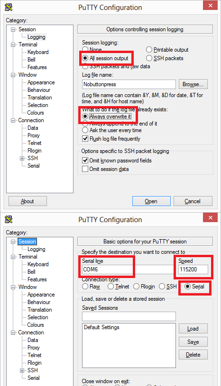This screenshot has width=221, height=386.
Task: Select Default Settings in sessions list
Action: click(x=101, y=327)
